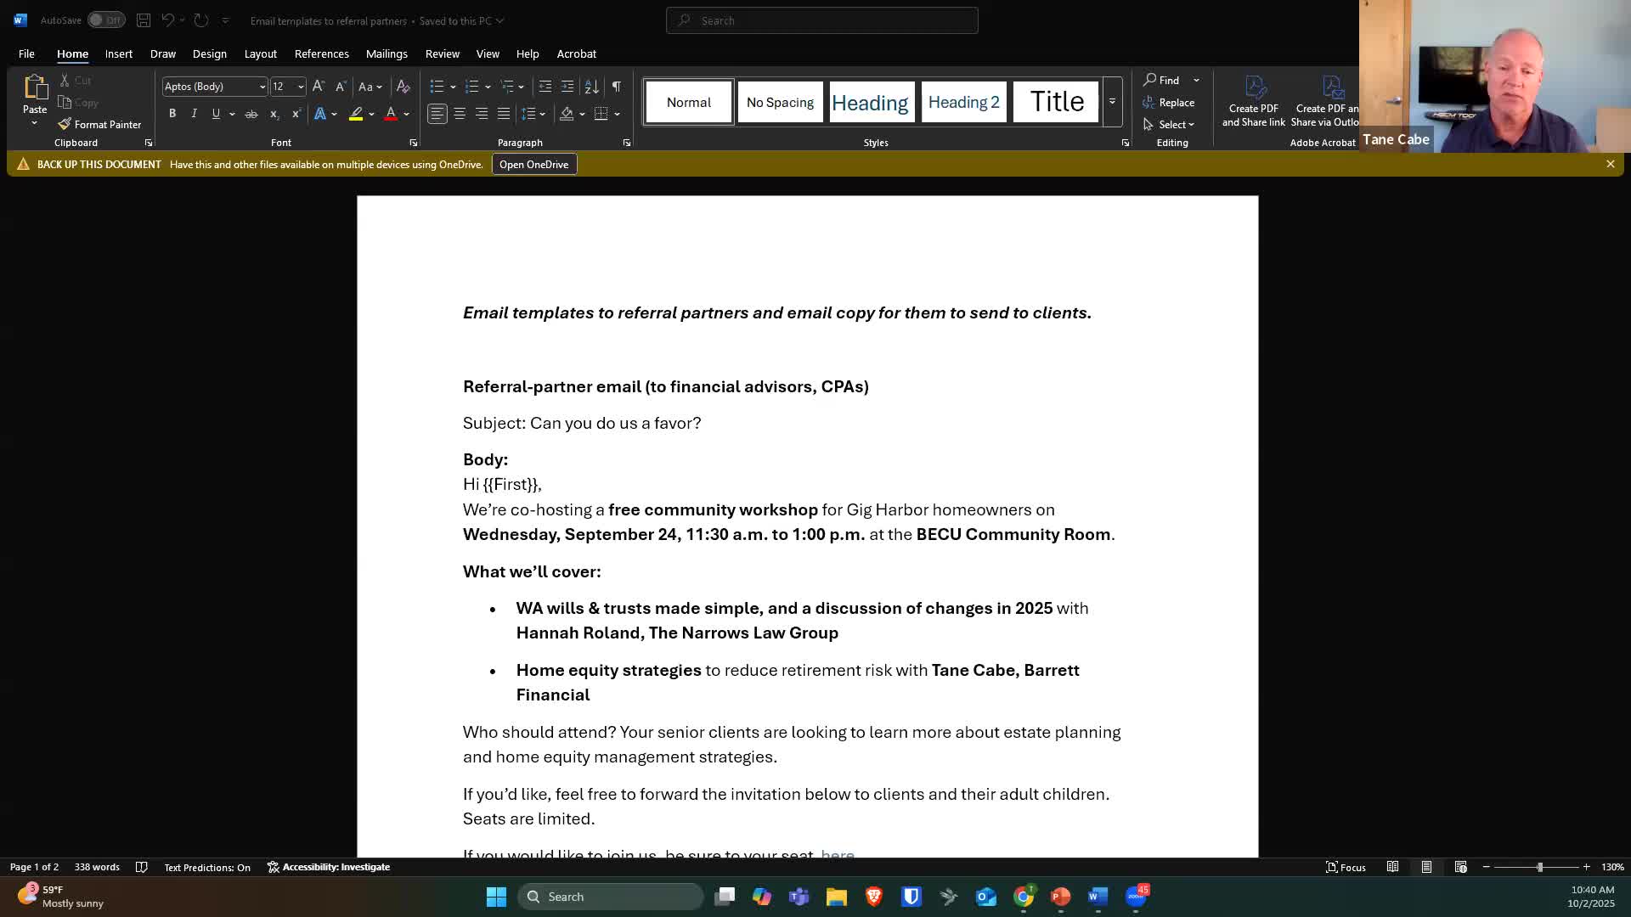The image size is (1631, 917).
Task: Adjust the zoom slider
Action: pos(1539,867)
